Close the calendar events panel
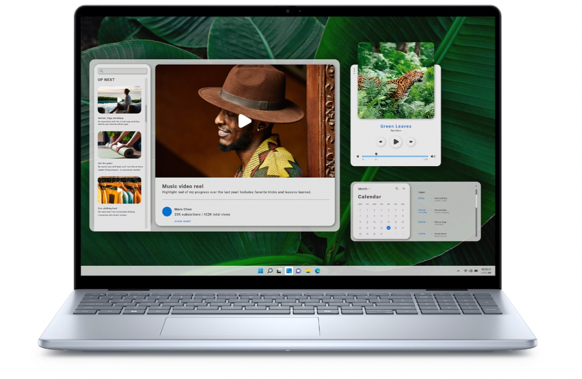This screenshot has width=582, height=379. tap(476, 186)
